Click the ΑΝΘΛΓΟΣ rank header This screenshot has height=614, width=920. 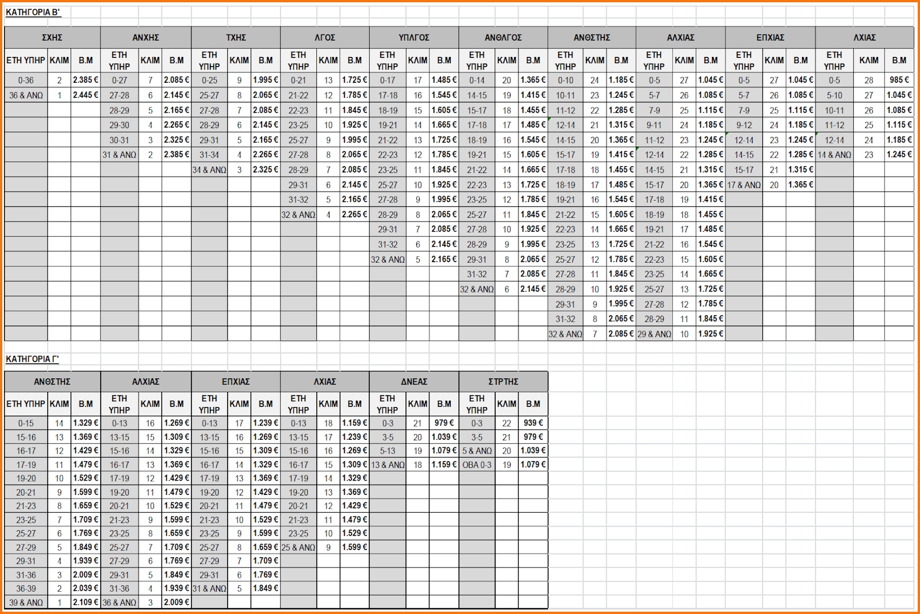503,37
